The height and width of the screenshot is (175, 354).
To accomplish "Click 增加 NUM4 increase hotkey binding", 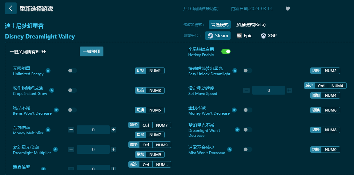I will pos(325,96).
